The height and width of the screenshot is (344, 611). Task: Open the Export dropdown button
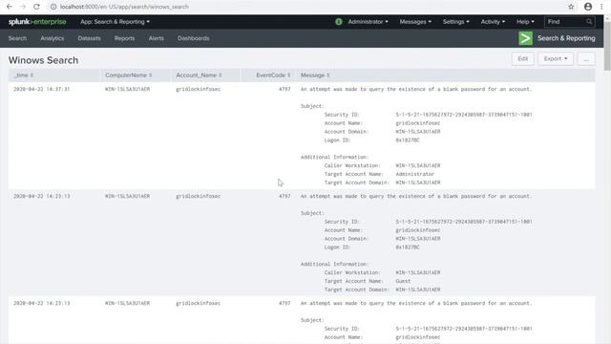click(556, 59)
